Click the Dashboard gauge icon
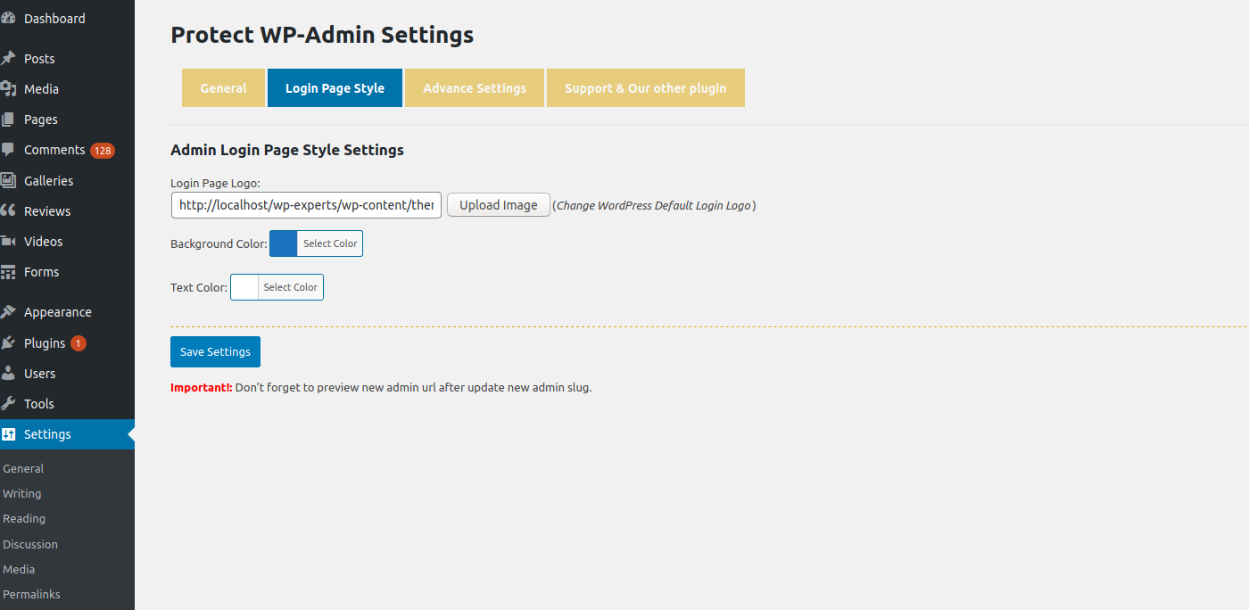This screenshot has height=610, width=1249. (8, 18)
